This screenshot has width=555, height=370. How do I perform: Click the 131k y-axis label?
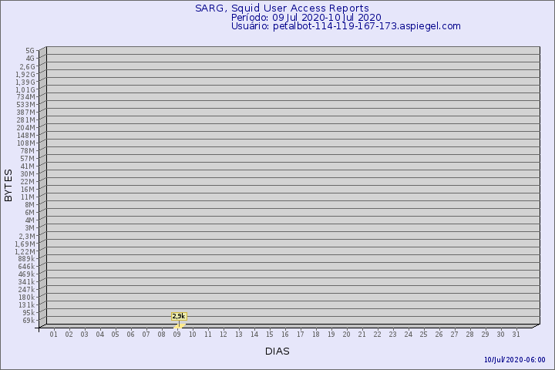(26, 304)
